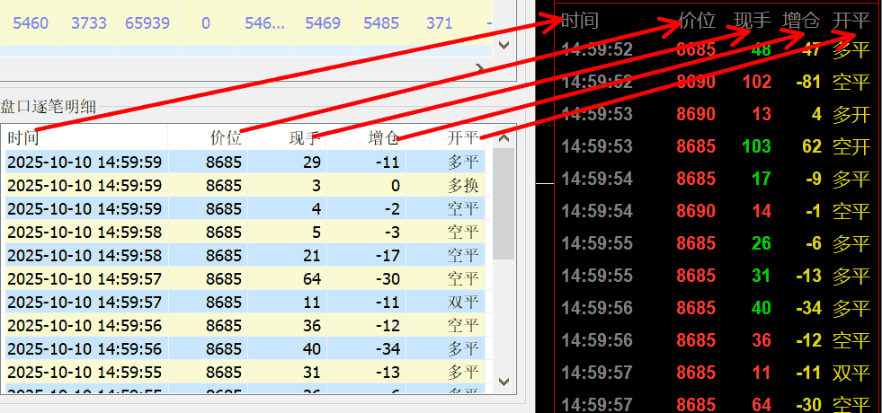The image size is (882, 413).
Task: Click scroll-down arrow beside top quote row
Action: coord(503,44)
